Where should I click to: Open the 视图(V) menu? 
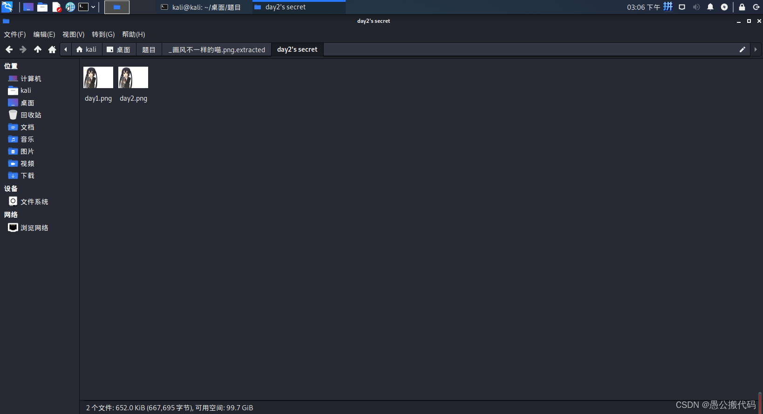[x=74, y=34]
